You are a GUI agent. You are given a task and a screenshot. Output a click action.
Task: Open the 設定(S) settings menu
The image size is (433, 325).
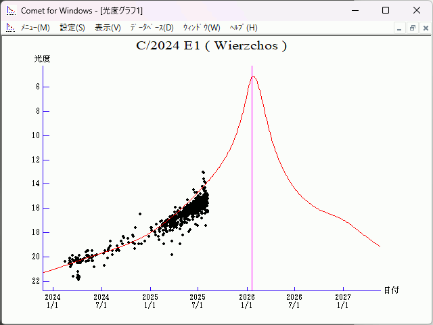click(72, 28)
